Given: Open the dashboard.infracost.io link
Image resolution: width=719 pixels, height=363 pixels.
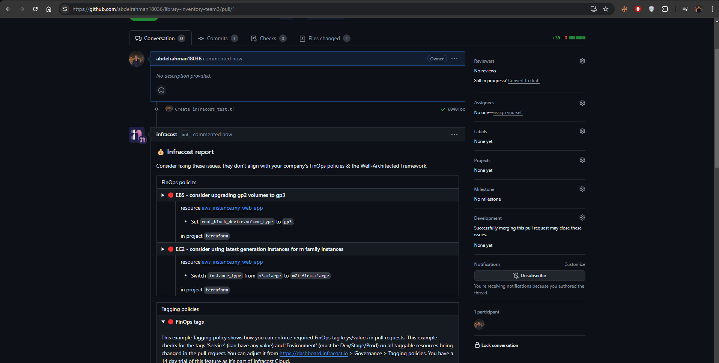Looking at the screenshot, I should [314, 353].
